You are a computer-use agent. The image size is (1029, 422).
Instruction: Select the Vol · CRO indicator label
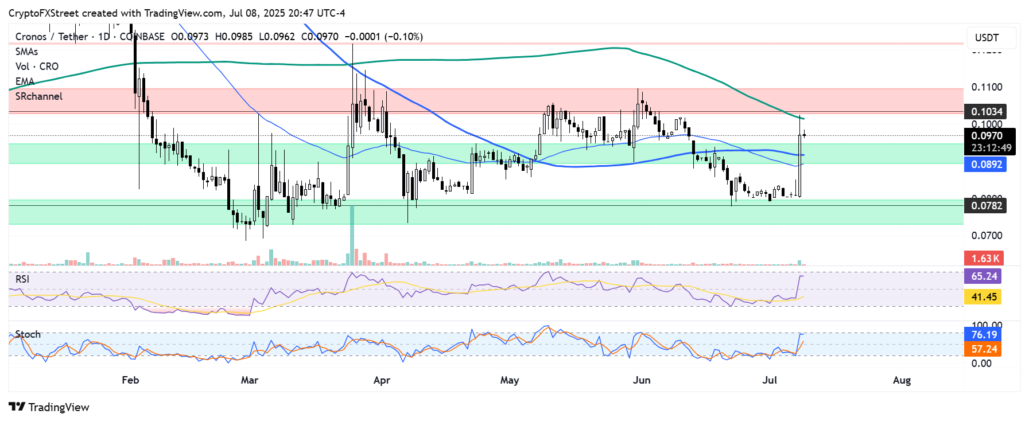tap(37, 67)
